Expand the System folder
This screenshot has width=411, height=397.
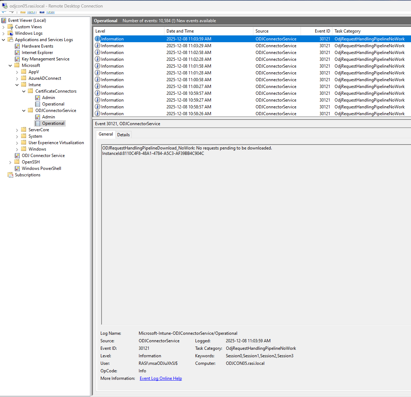pyautogui.click(x=17, y=136)
